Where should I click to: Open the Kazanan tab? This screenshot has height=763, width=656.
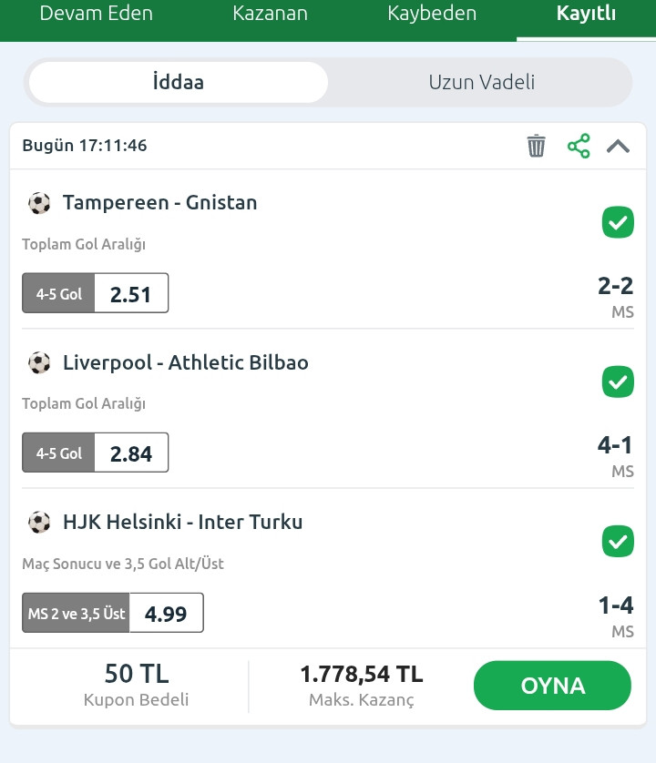[271, 14]
